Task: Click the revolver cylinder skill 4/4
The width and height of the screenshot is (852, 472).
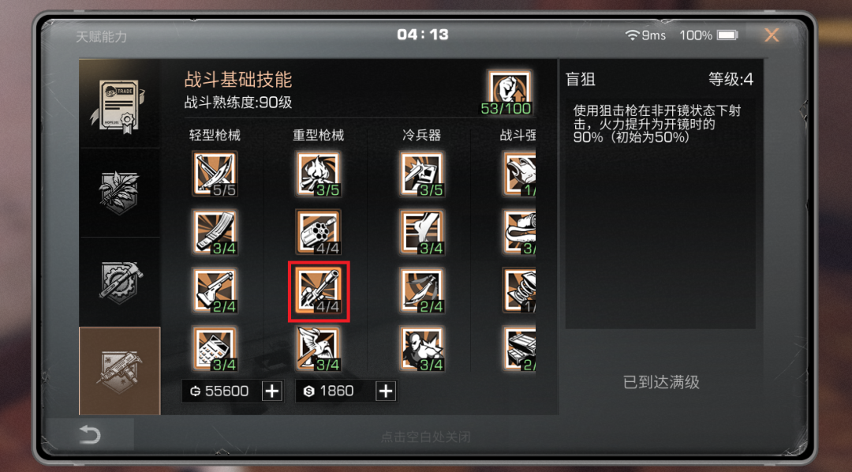Action: click(319, 232)
